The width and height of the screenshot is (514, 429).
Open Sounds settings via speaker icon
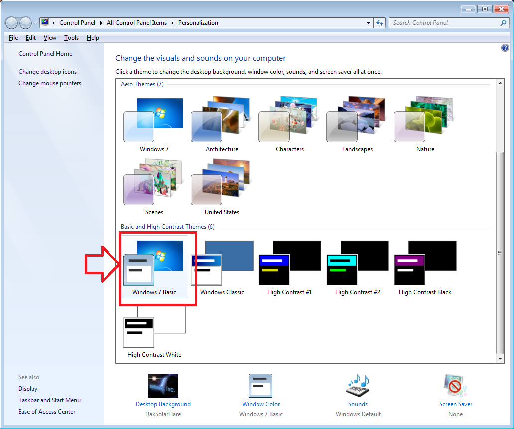pos(358,386)
